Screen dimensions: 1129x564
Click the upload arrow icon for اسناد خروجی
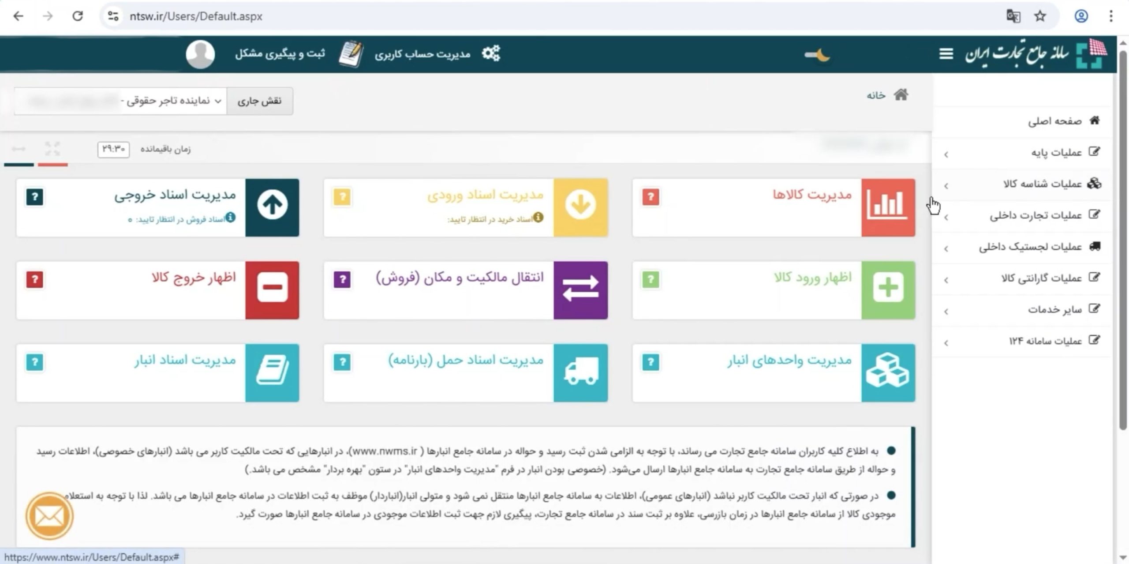272,206
